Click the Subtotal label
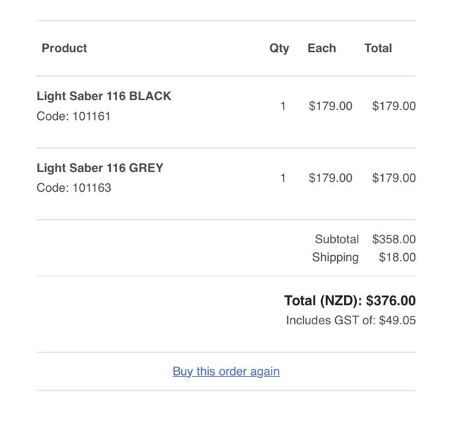 pos(336,239)
